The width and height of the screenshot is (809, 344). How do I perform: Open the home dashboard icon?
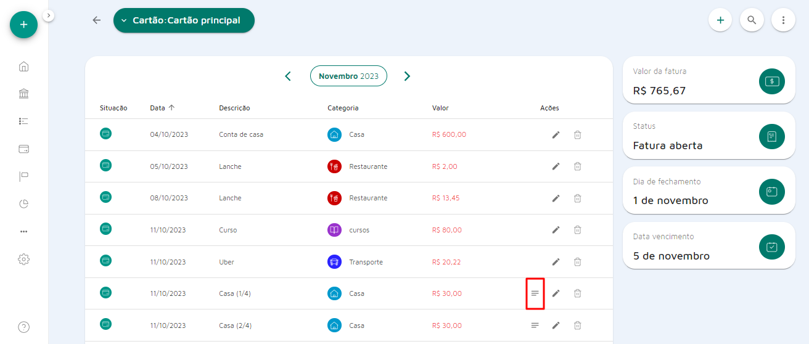pyautogui.click(x=24, y=67)
